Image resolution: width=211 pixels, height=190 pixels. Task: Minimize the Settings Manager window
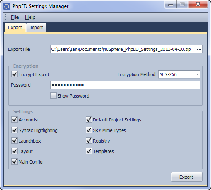(171, 4)
